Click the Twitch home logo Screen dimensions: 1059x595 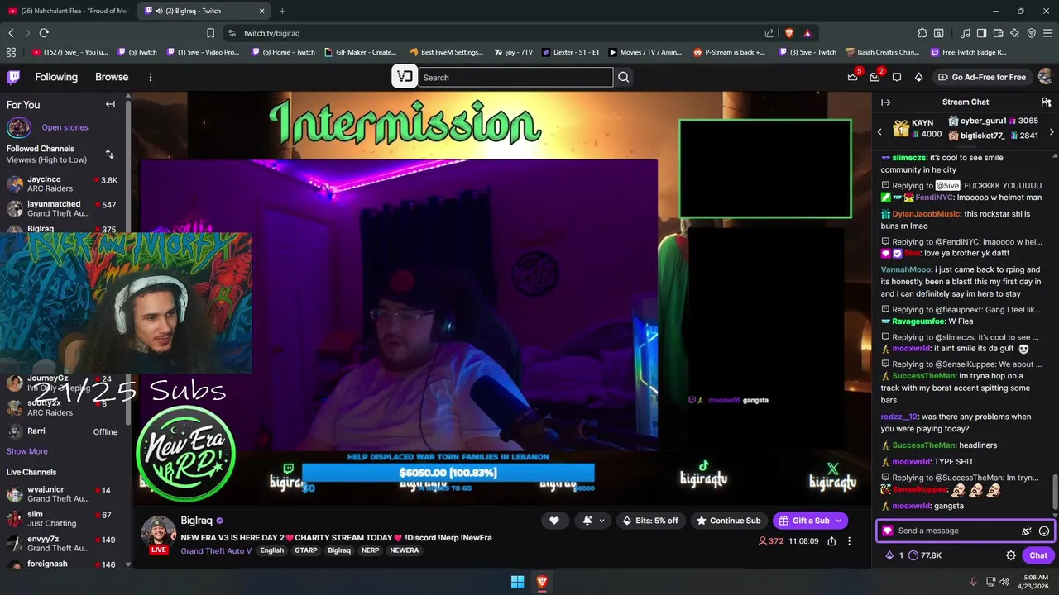pos(13,77)
